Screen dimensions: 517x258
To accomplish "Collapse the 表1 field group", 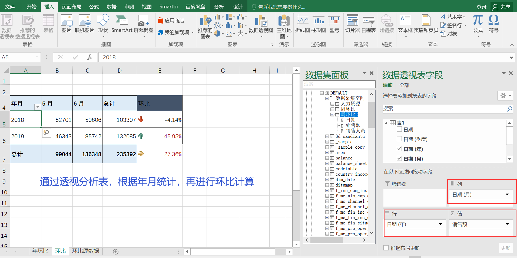I will tap(386, 123).
